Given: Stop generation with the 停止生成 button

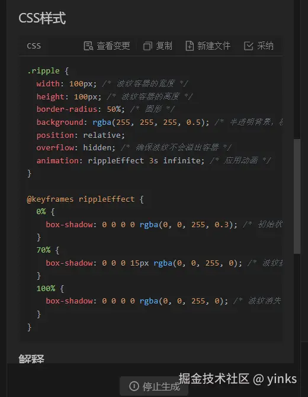Looking at the screenshot, I should pyautogui.click(x=154, y=386).
